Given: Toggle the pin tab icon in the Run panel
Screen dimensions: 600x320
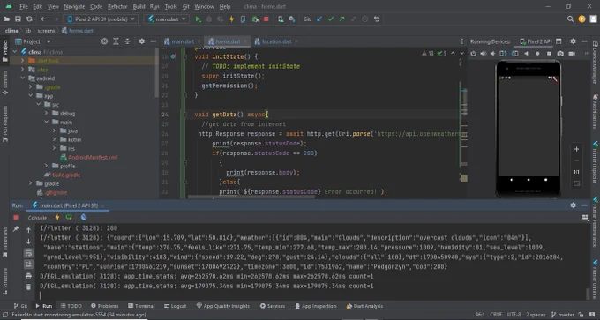Looking at the screenshot, I should click(16, 229).
